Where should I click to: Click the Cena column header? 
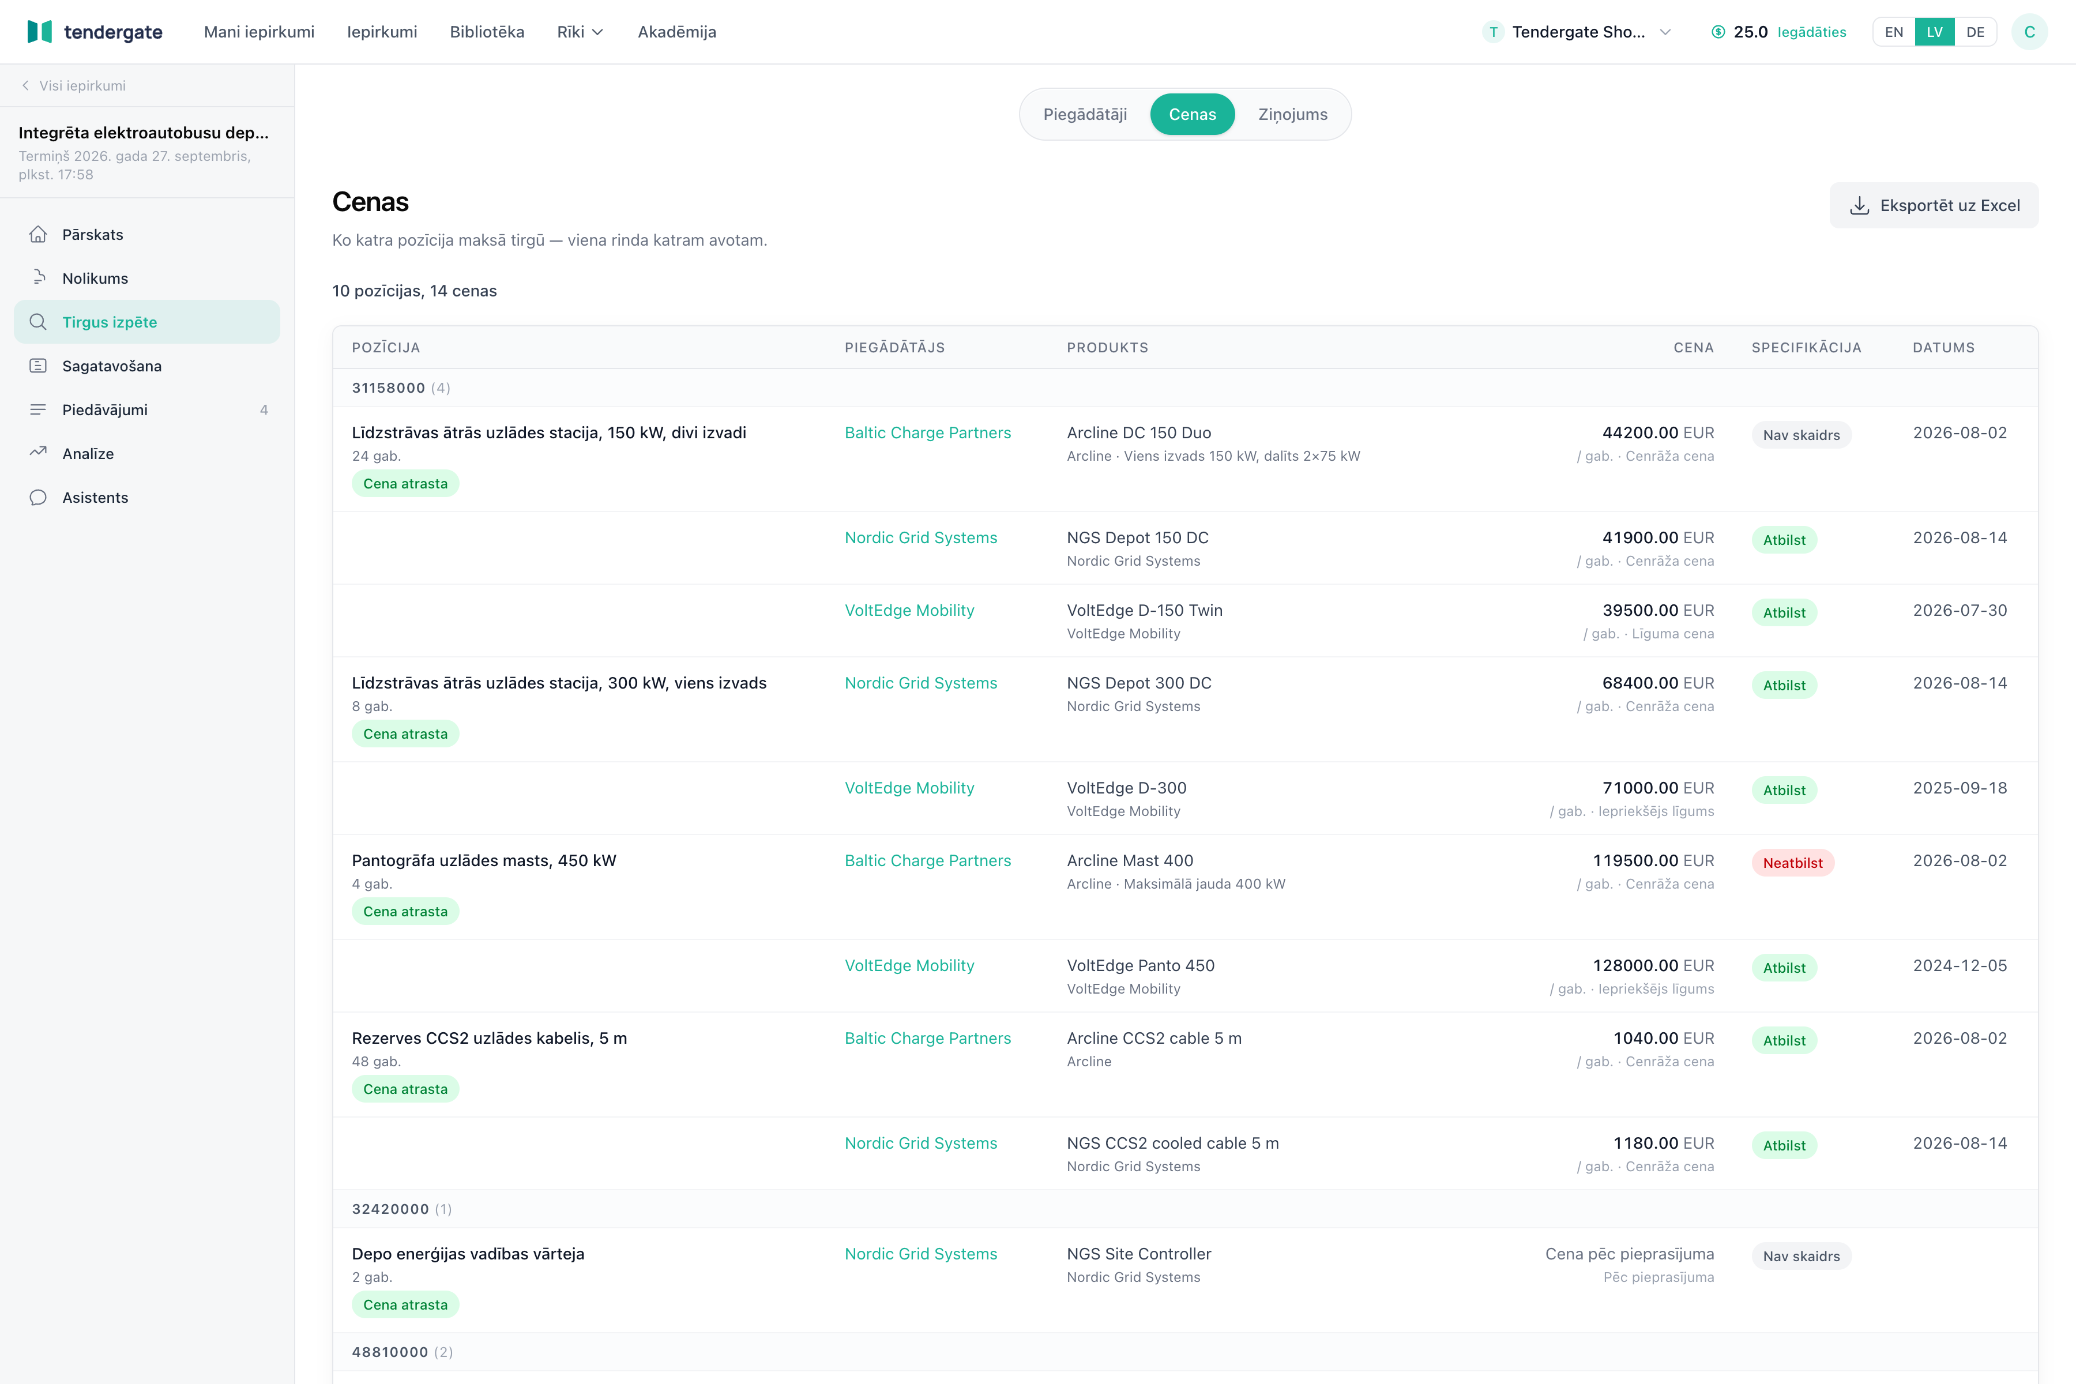tap(1693, 348)
